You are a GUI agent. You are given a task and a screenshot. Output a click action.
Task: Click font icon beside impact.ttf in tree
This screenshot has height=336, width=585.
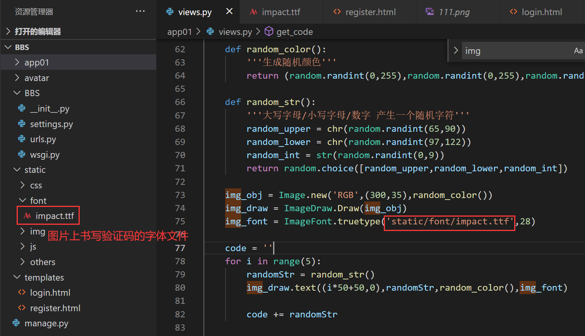(27, 215)
